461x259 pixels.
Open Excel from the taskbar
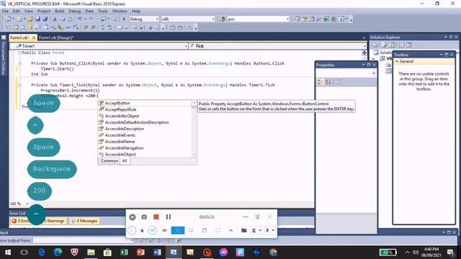124,253
